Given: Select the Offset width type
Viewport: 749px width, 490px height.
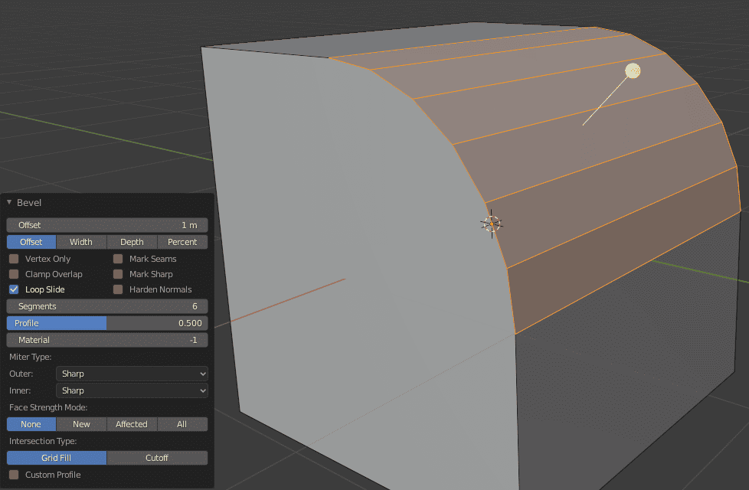Looking at the screenshot, I should pos(31,241).
